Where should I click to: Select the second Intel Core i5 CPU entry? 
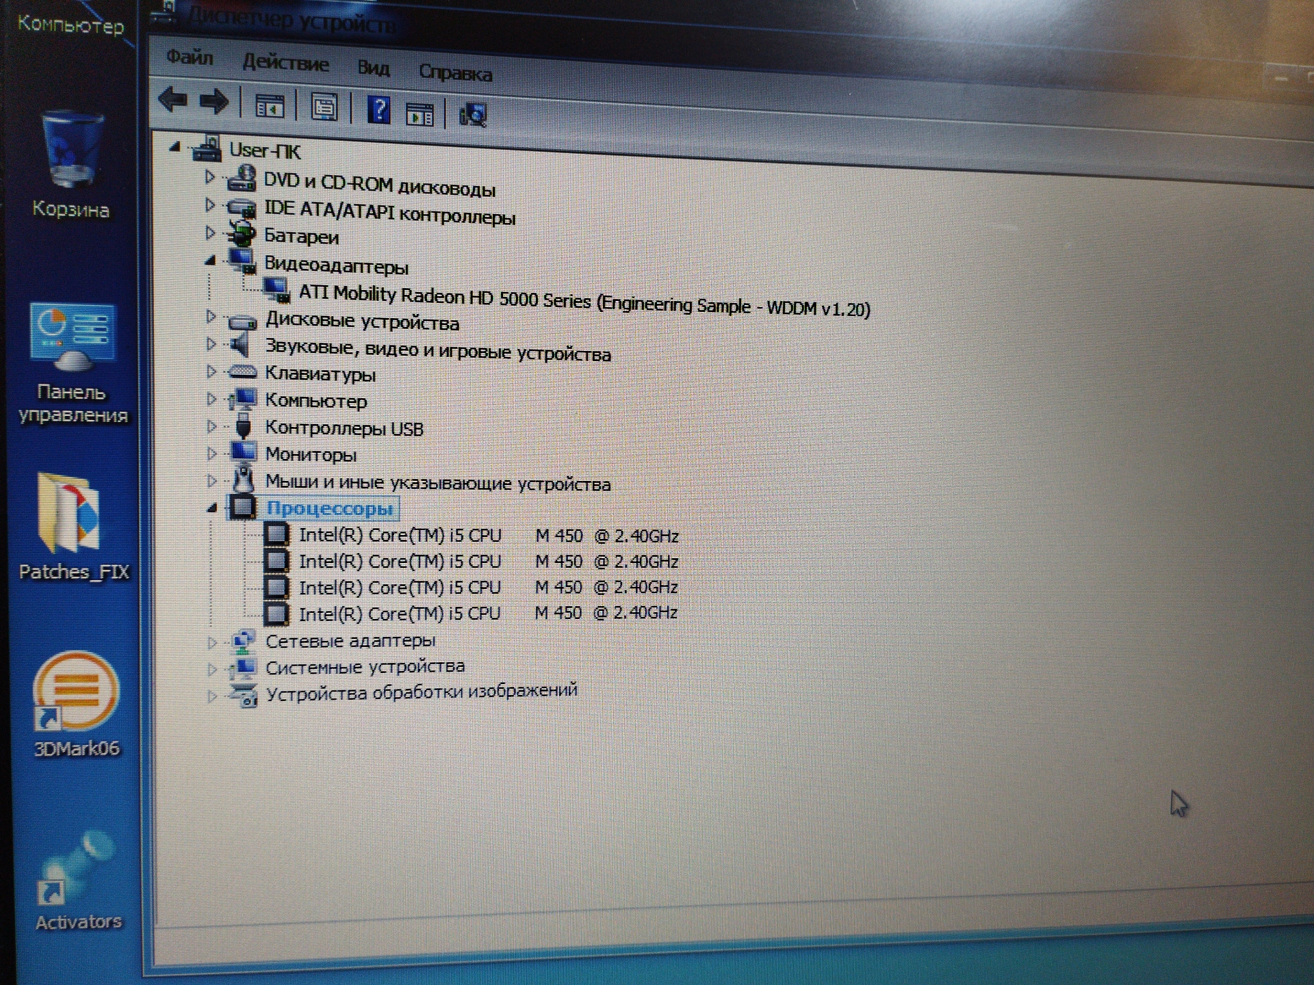(x=489, y=561)
